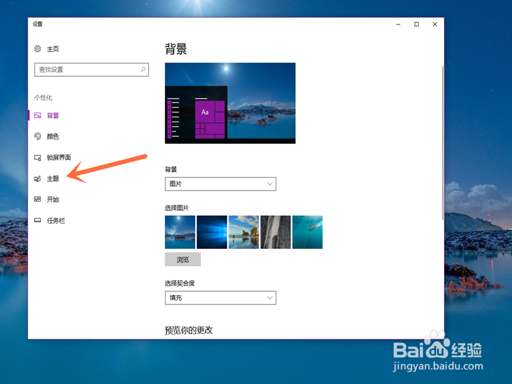Click the 开始 tiles icon
The height and width of the screenshot is (384, 512).
pyautogui.click(x=38, y=199)
